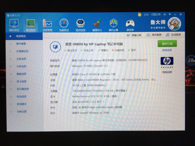The height and width of the screenshot is (146, 195).
Task: Select the 硬件检测 hardware detection icon
Action: click(31, 25)
